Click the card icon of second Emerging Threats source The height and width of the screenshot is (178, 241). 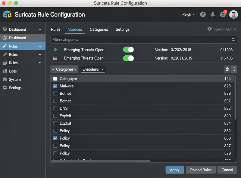[55, 58]
